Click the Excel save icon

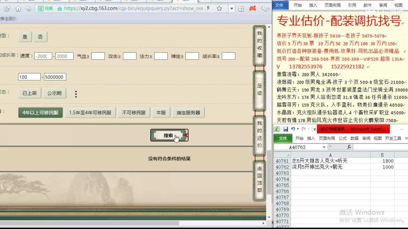pyautogui.click(x=286, y=129)
